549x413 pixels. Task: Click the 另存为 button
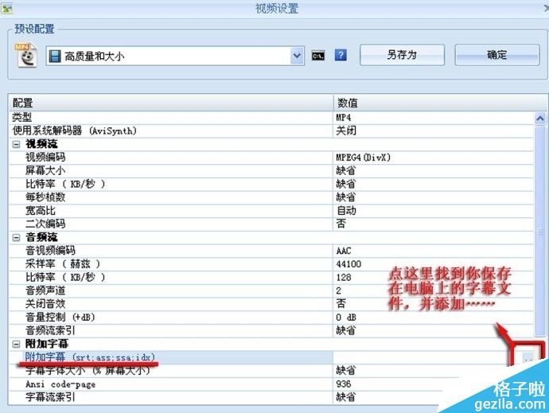click(402, 55)
